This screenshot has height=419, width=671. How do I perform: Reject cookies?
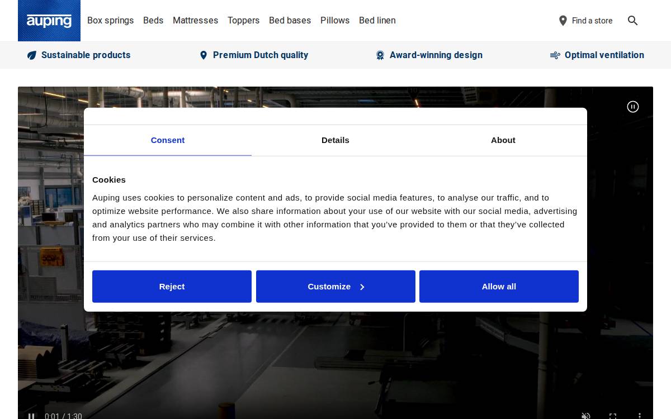[172, 287]
